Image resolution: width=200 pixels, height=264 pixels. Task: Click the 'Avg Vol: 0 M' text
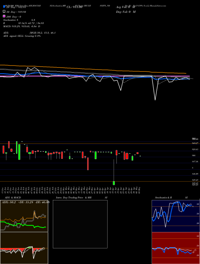(126, 7)
